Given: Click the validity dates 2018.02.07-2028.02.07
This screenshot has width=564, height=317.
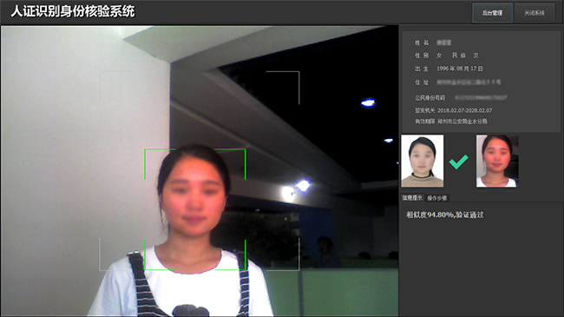Looking at the screenshot, I should [464, 110].
